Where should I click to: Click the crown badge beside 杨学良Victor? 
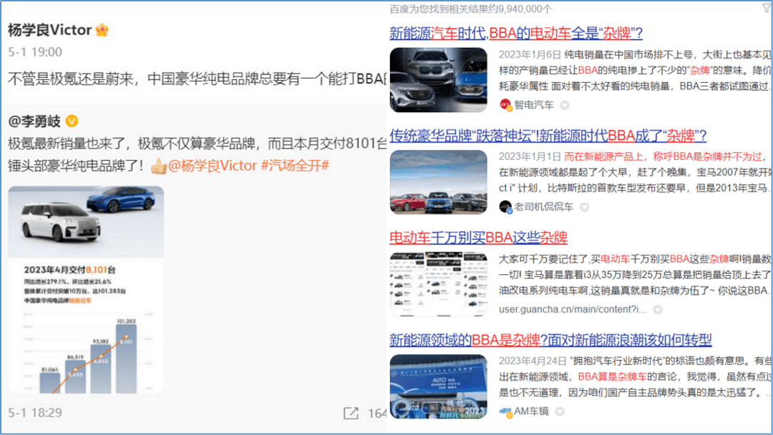pyautogui.click(x=102, y=30)
